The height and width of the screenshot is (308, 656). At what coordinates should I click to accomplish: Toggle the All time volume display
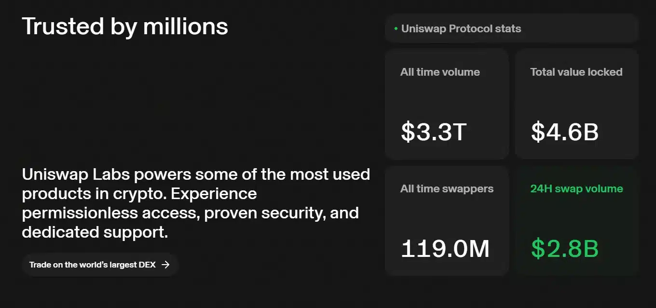[447, 104]
